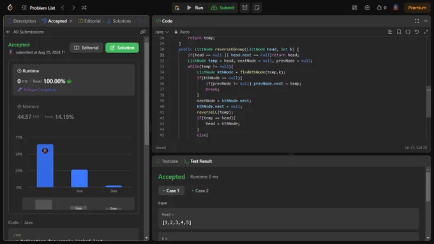Click the tallest runtime distribution bar
This screenshot has width=434, height=244.
tap(45, 165)
